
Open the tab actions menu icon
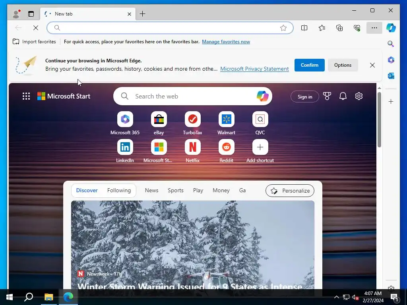(31, 14)
